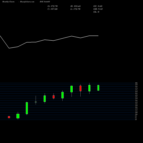Click the MunafaSutra.com label
This screenshot has width=143, height=143.
(27, 2)
